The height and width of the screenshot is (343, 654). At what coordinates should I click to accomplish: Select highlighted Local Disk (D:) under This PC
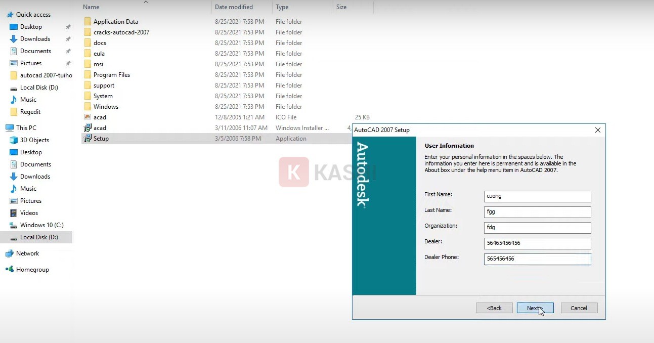point(36,237)
